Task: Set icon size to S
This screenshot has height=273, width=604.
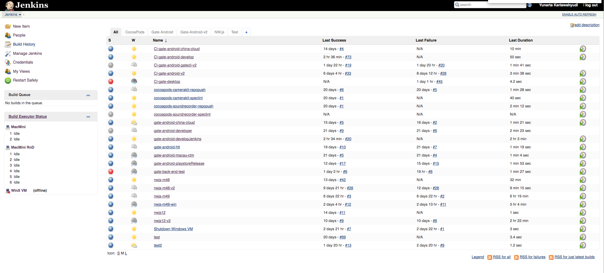Action: click(118, 253)
